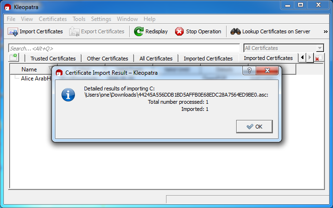This screenshot has width=333, height=208.
Task: Open the Help menu
Action: (x=149, y=19)
